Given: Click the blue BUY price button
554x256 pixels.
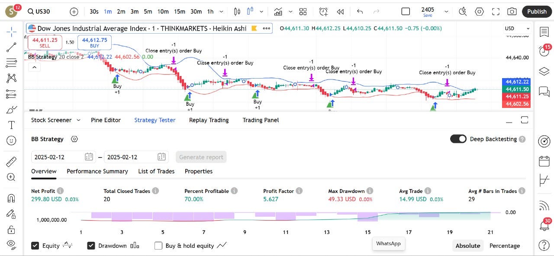Looking at the screenshot, I should (x=95, y=42).
